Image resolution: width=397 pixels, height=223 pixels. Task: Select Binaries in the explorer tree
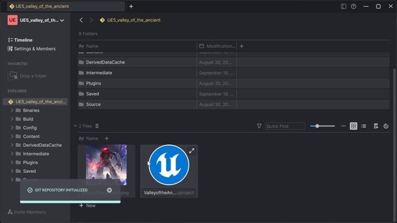click(x=31, y=110)
